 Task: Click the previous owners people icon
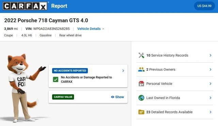pos(141,69)
